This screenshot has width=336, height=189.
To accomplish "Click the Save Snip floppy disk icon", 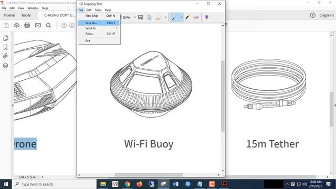I will pos(140,17).
